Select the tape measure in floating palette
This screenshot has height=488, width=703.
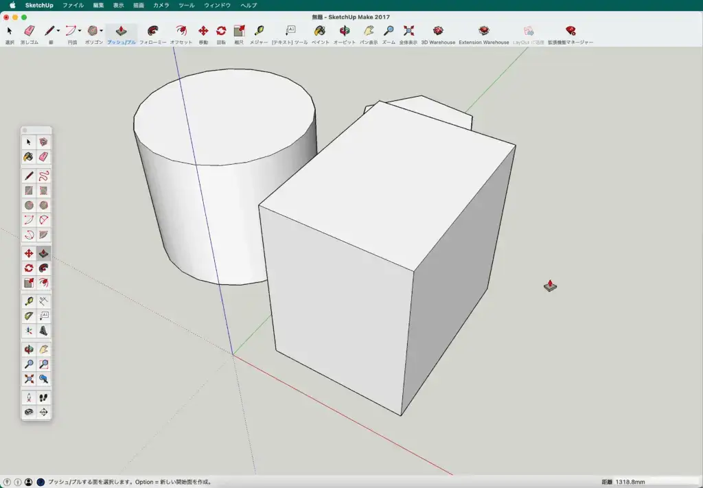pyautogui.click(x=29, y=301)
